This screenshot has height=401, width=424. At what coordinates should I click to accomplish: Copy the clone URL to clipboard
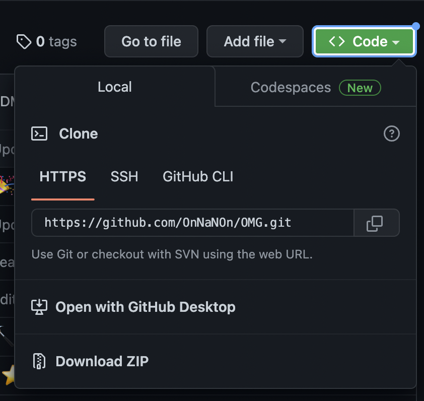[x=377, y=223]
